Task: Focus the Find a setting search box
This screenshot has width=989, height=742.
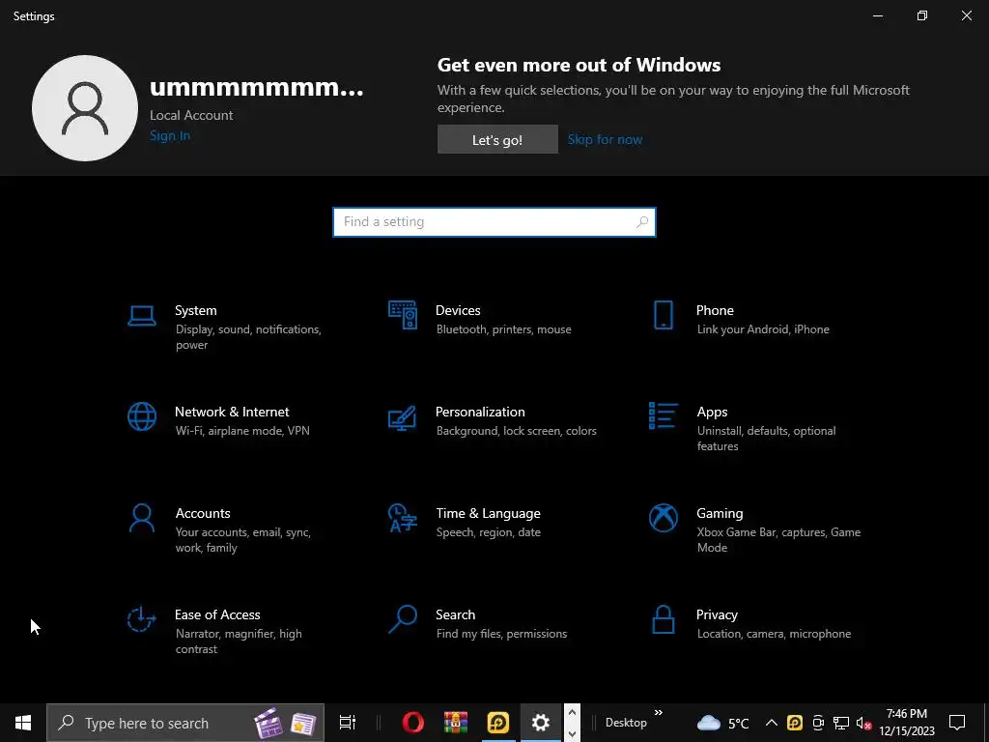Action: point(494,222)
